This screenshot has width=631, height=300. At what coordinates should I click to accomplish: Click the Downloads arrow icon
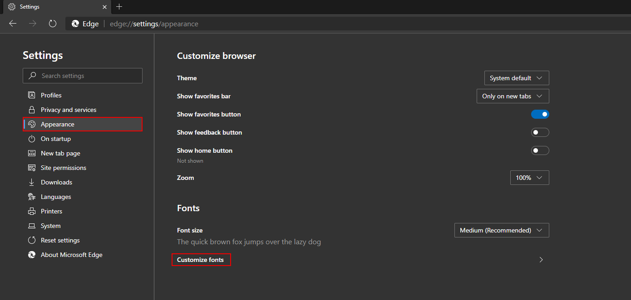coord(32,182)
